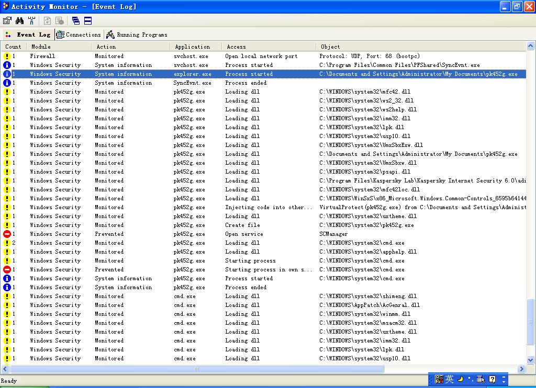Select the Injecting code into other row
This screenshot has width=536, height=388.
coord(268,208)
